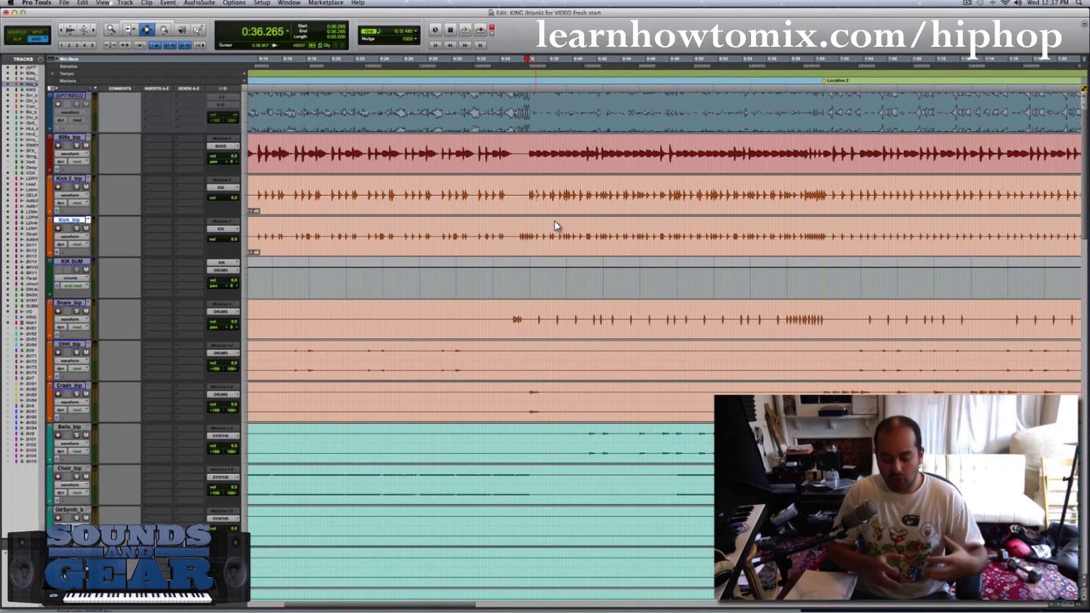Image resolution: width=1090 pixels, height=613 pixels.
Task: Open the Track menu
Action: pos(125,3)
